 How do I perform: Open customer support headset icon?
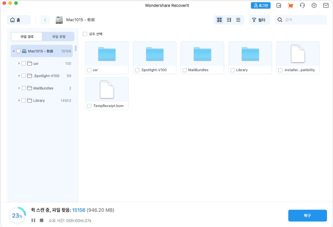[302, 5]
